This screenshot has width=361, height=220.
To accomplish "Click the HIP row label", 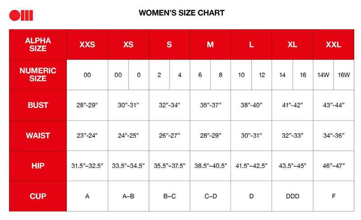I will [x=38, y=166].
